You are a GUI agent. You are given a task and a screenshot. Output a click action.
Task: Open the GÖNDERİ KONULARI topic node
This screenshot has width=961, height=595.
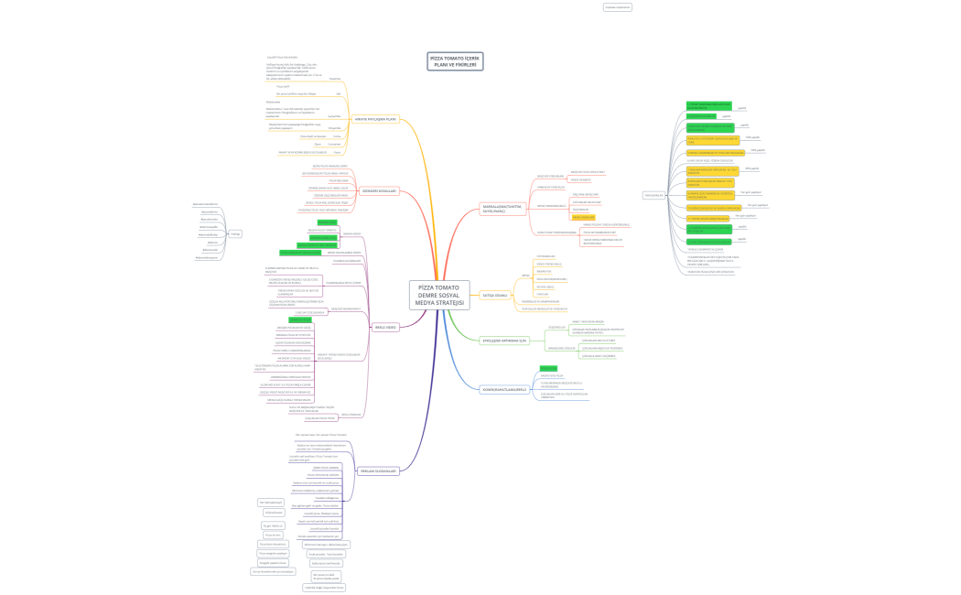point(379,190)
